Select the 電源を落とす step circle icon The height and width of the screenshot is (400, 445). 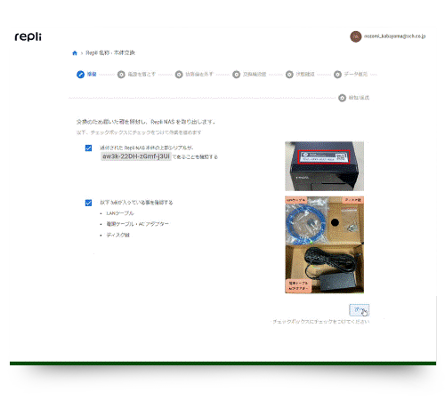tap(121, 75)
